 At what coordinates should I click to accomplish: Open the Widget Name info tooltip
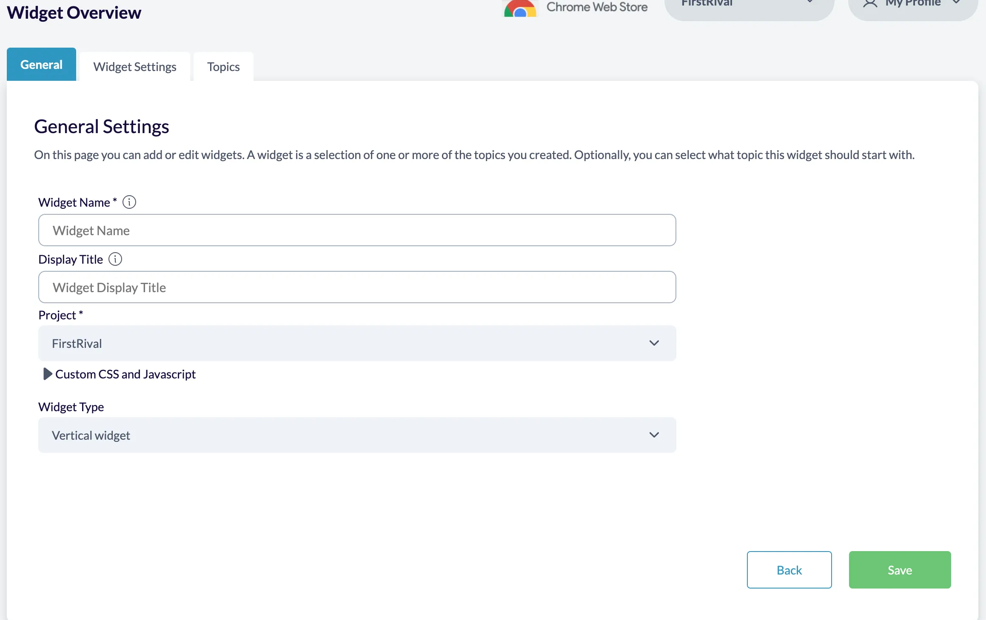(129, 202)
